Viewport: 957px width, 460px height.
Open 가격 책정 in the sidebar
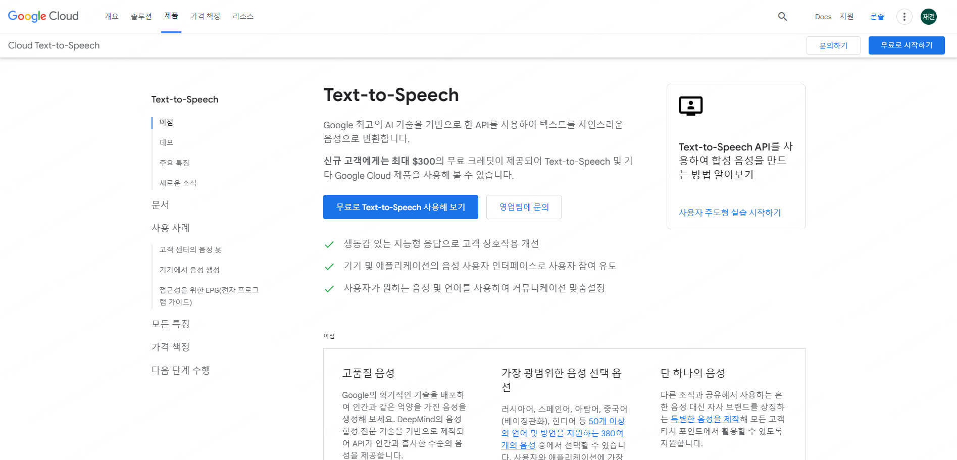coord(170,347)
